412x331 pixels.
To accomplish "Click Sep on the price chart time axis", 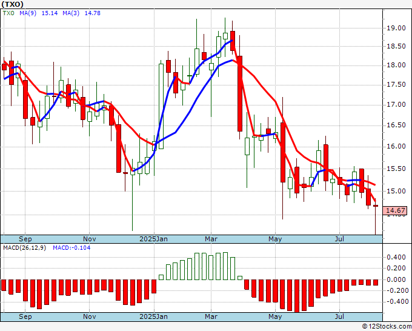I will pos(25,239).
